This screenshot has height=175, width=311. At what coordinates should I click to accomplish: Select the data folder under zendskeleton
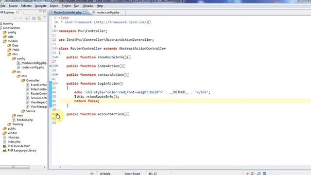click(11, 37)
